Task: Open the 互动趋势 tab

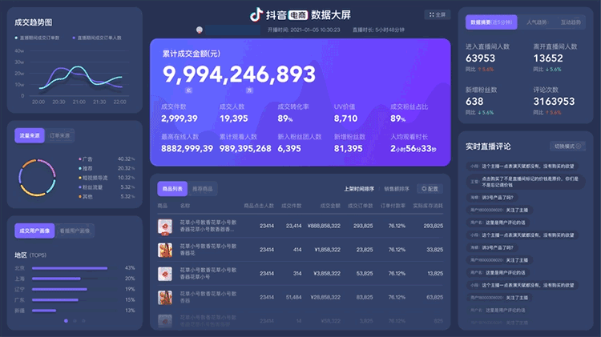Action: point(571,22)
